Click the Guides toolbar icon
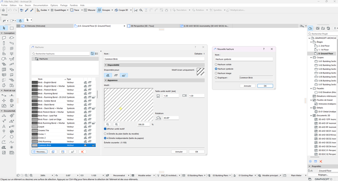 tap(38, 10)
